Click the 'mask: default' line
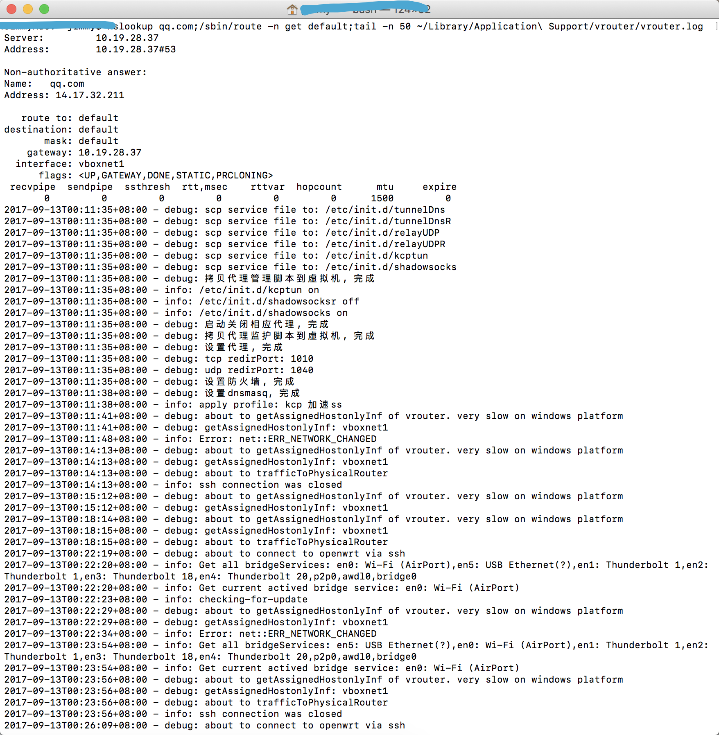 click(x=81, y=141)
